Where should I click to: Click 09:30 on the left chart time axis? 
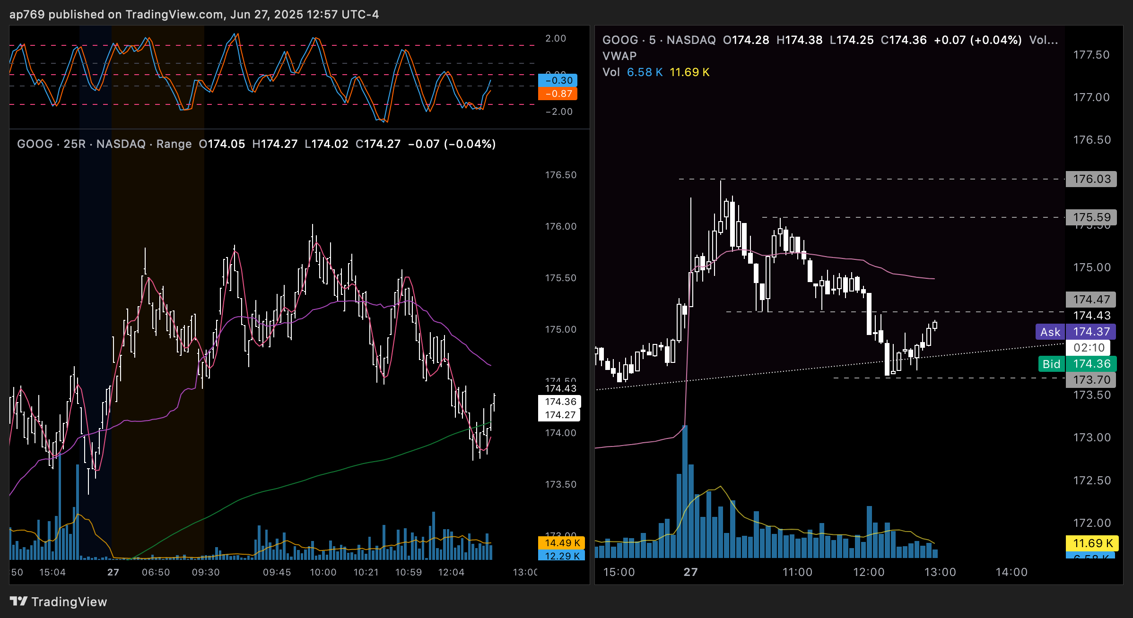point(206,572)
